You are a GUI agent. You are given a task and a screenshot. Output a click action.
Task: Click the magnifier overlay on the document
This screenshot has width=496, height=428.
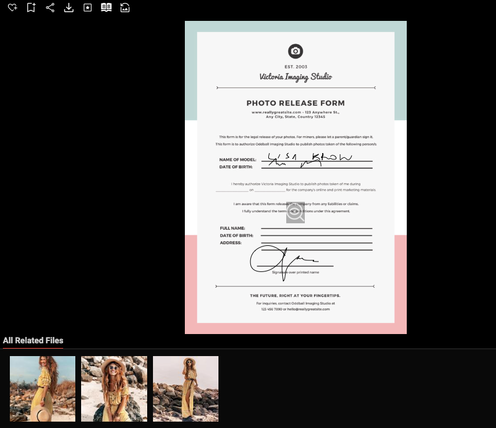[296, 212]
